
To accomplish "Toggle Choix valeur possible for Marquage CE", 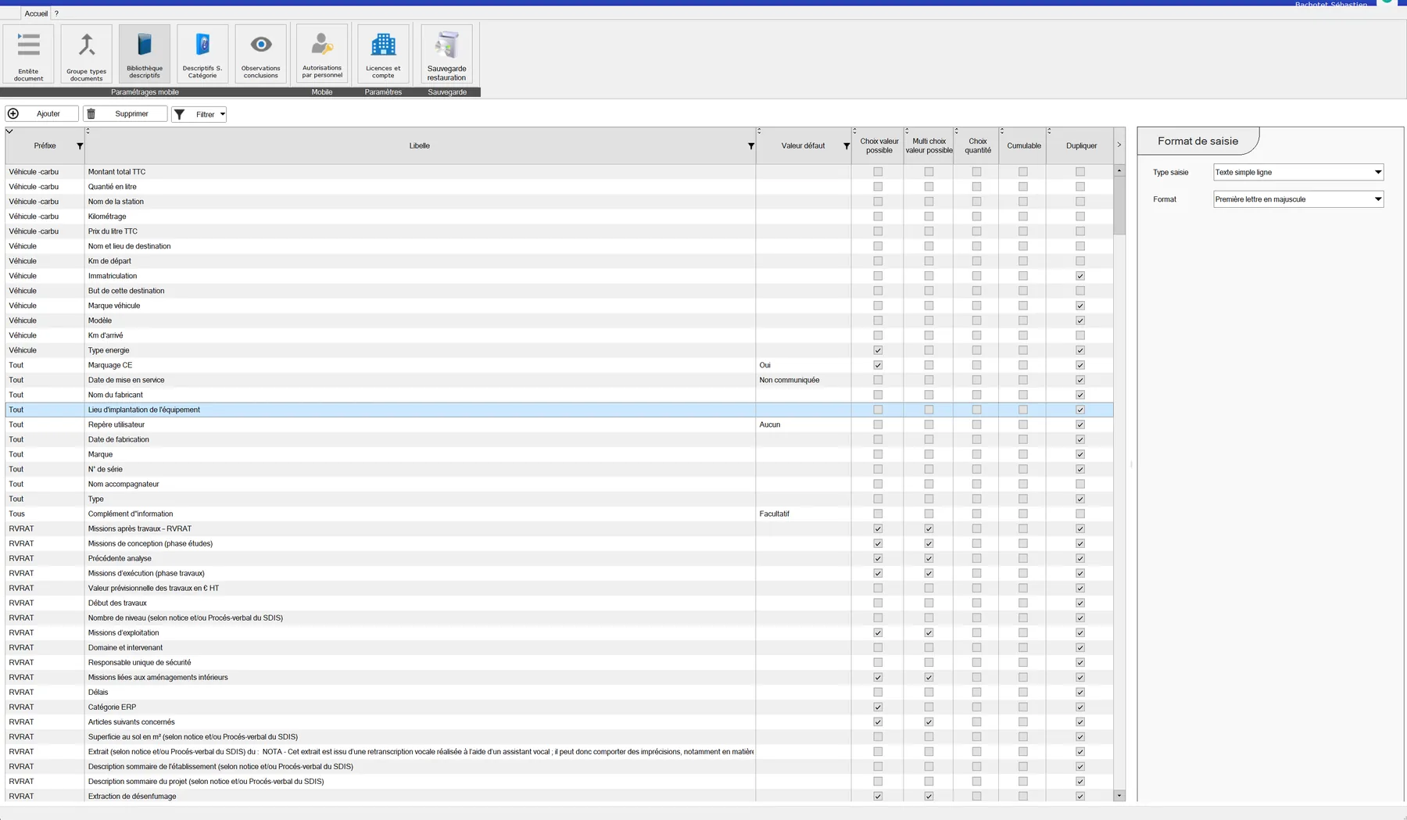I will [878, 365].
